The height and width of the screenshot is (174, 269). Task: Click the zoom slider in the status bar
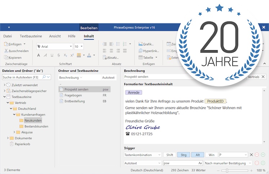227,170
